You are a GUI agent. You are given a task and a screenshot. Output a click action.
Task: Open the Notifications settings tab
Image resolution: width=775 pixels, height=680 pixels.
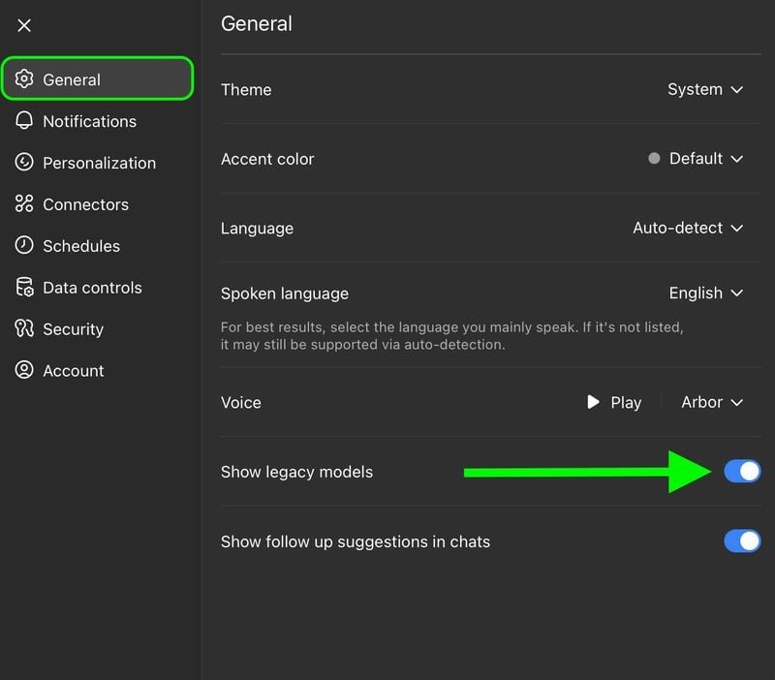[x=89, y=121]
